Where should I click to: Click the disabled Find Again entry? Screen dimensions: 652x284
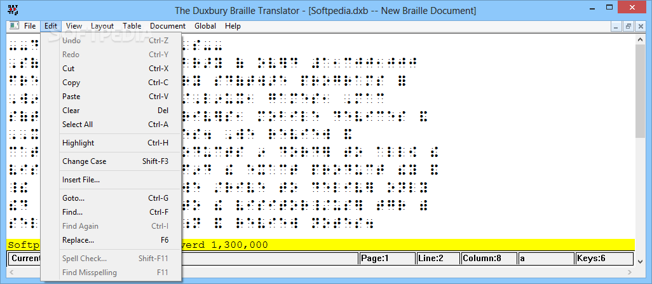point(111,226)
